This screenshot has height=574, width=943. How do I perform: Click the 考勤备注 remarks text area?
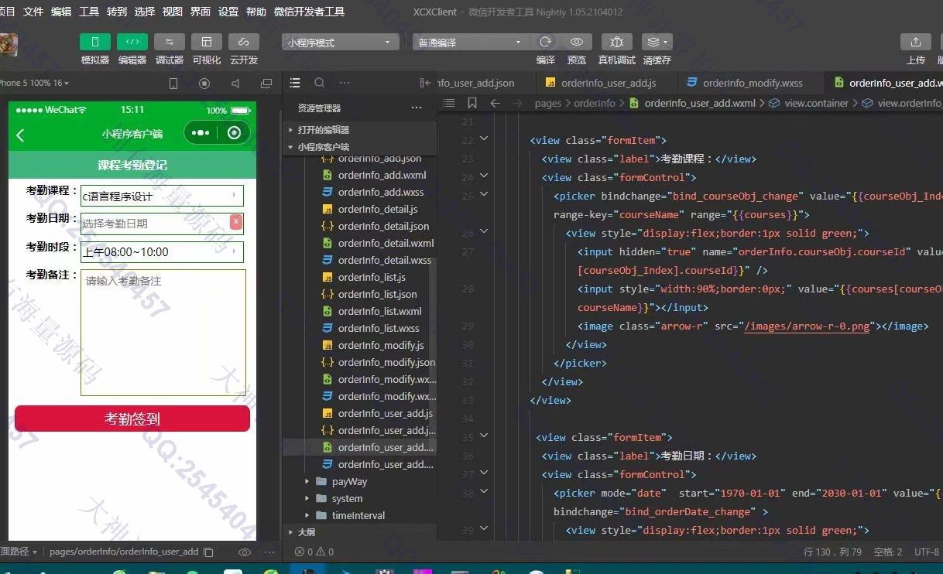click(x=163, y=333)
